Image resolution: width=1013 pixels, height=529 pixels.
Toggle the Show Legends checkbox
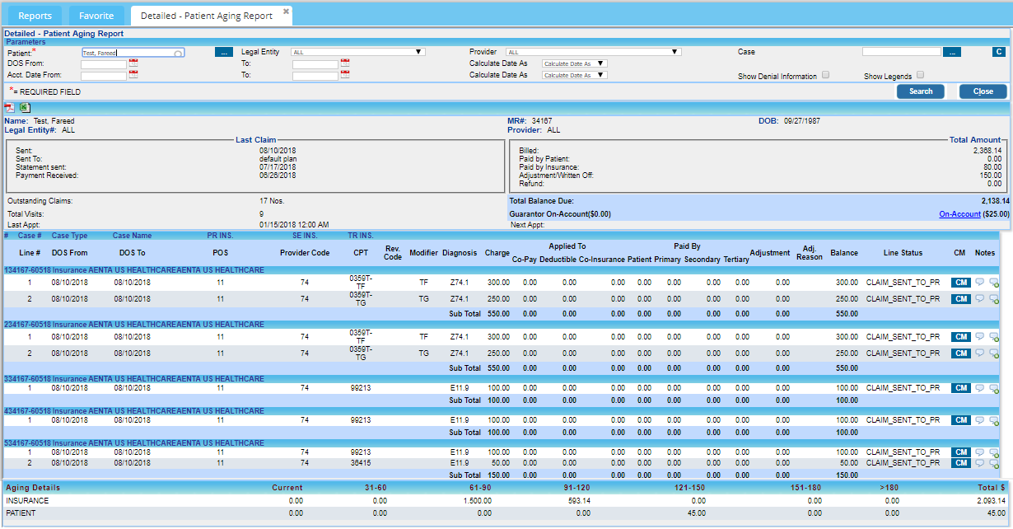[x=921, y=75]
